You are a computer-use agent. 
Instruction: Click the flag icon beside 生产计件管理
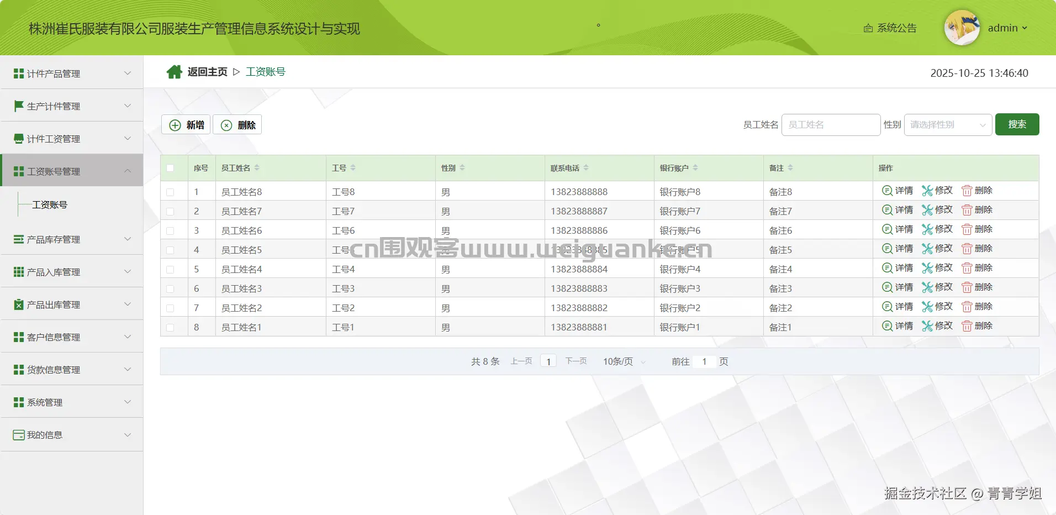[19, 106]
